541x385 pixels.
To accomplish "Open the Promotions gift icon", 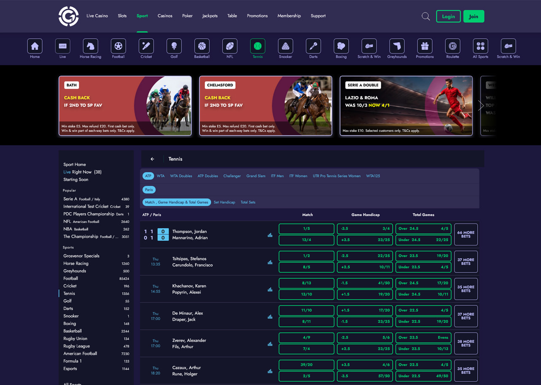I will pyautogui.click(x=425, y=46).
